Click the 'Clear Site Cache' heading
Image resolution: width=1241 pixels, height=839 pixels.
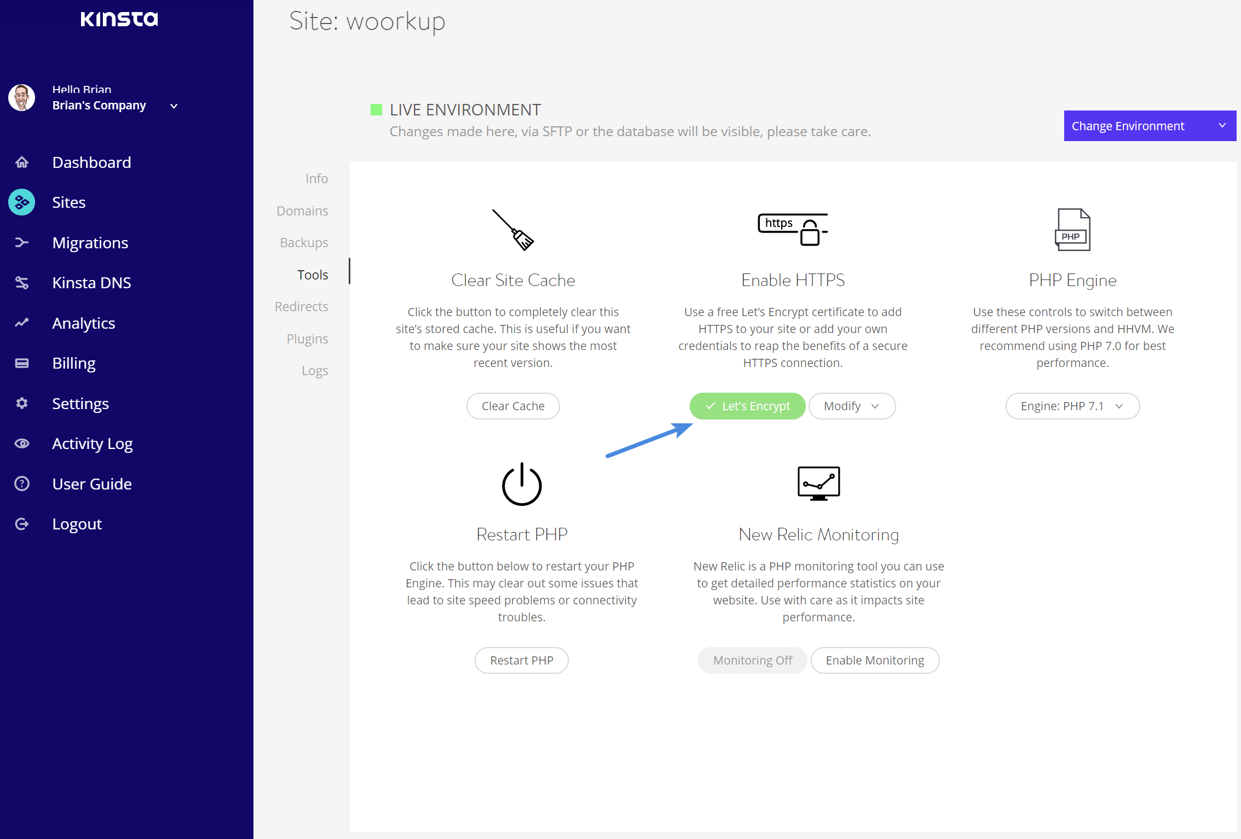pyautogui.click(x=513, y=280)
